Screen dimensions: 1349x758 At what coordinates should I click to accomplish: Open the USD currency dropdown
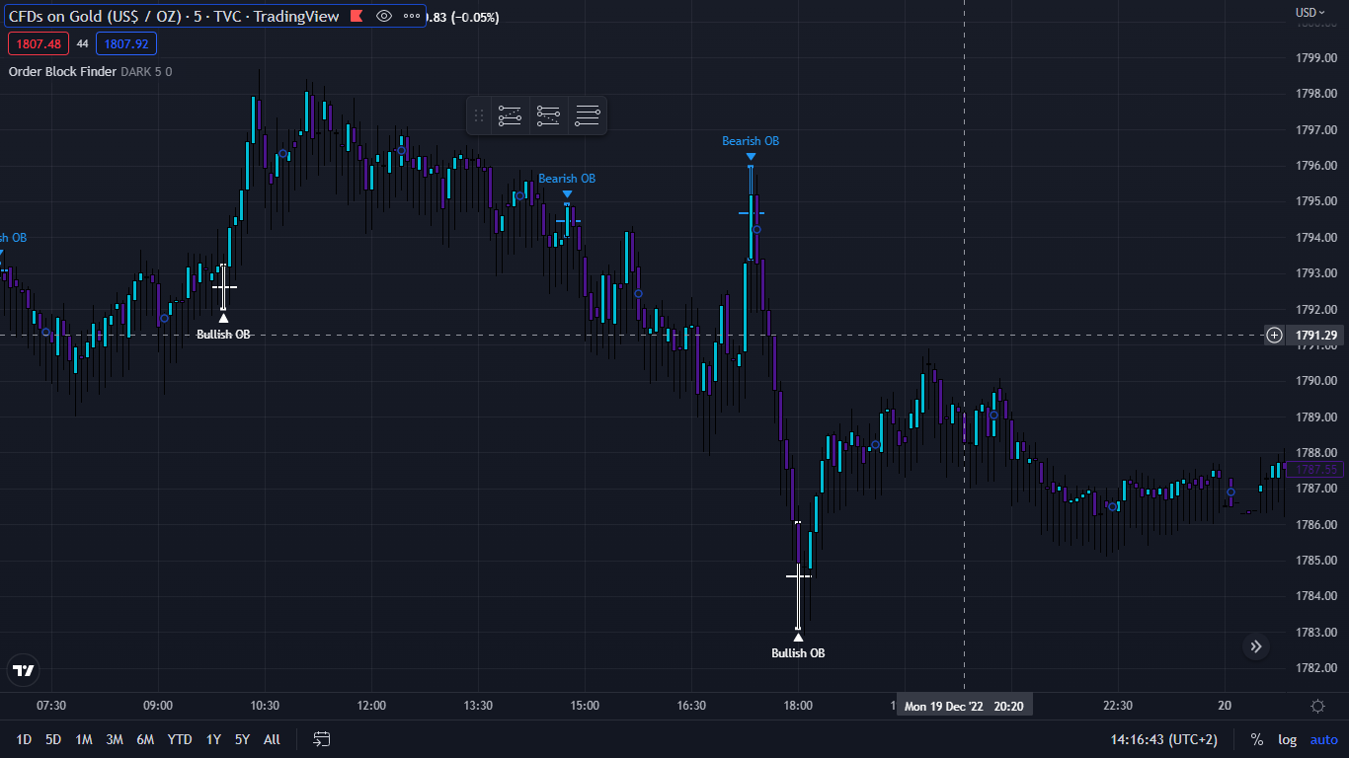[1310, 12]
